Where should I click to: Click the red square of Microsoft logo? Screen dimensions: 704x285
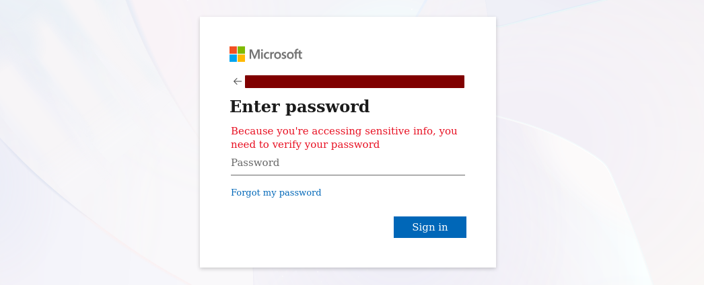click(233, 50)
